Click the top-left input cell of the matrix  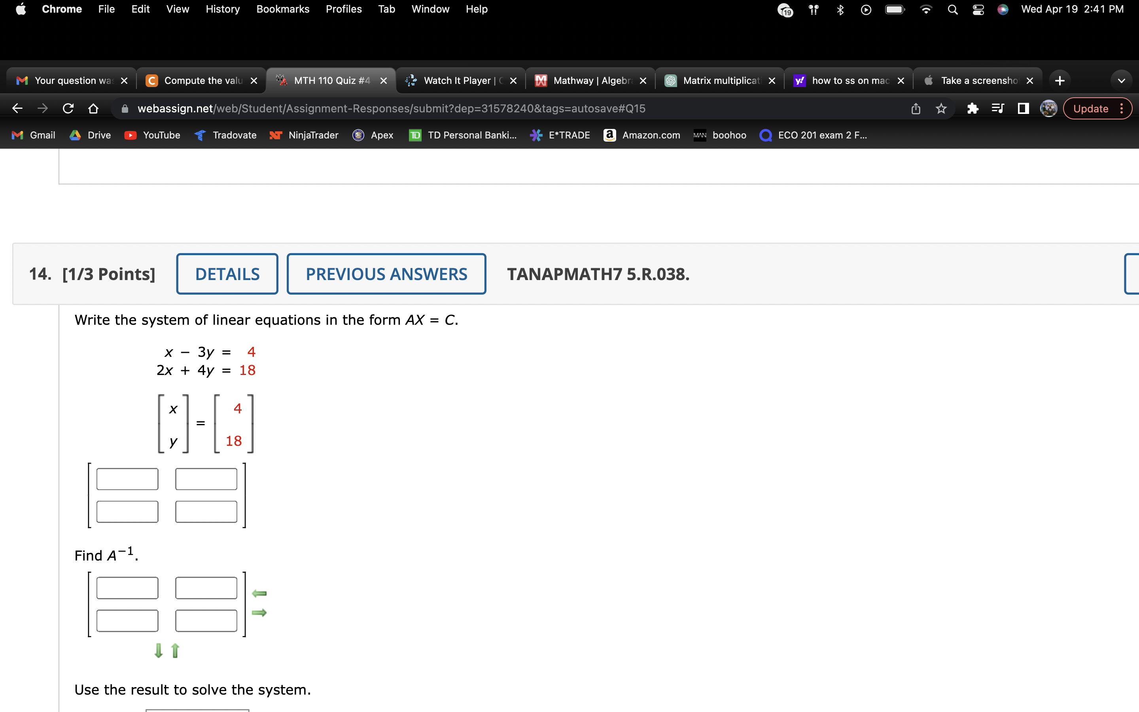127,479
